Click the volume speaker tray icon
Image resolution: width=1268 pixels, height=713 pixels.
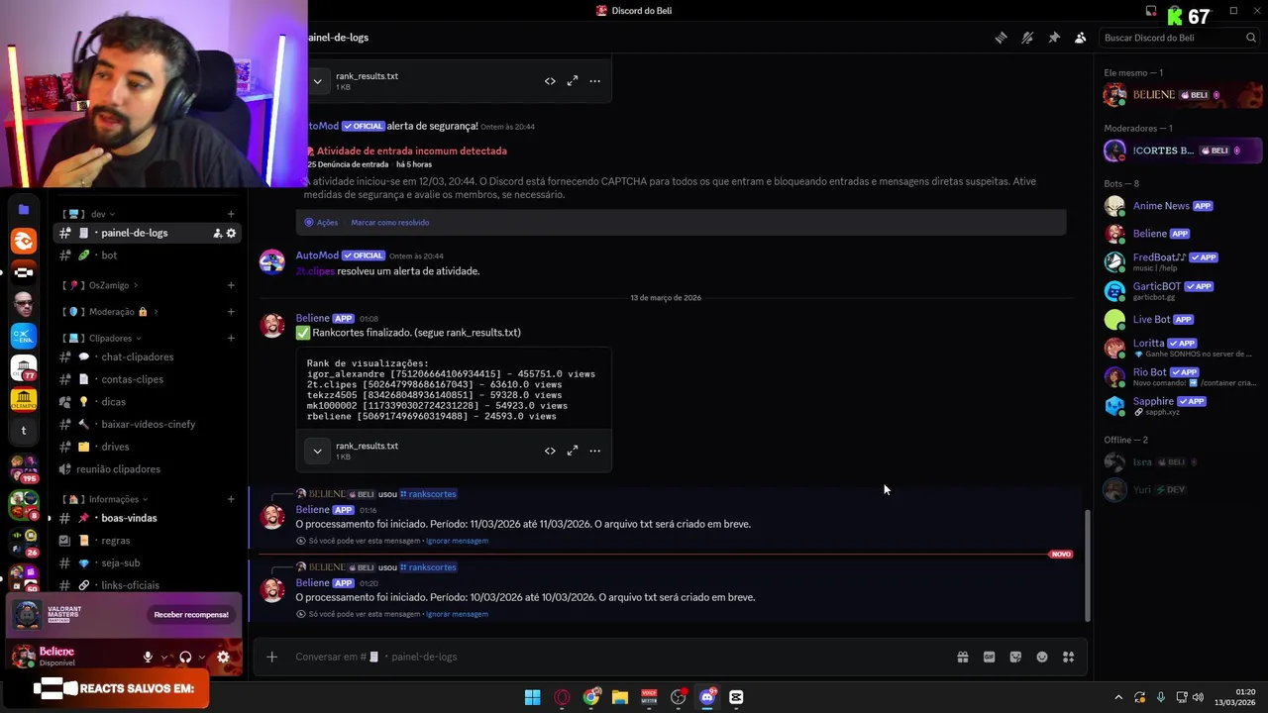[1198, 697]
